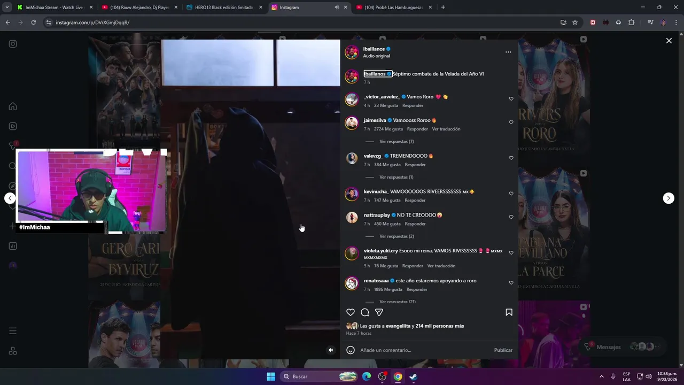Open the hamburger More menu in sidebar

pyautogui.click(x=13, y=331)
